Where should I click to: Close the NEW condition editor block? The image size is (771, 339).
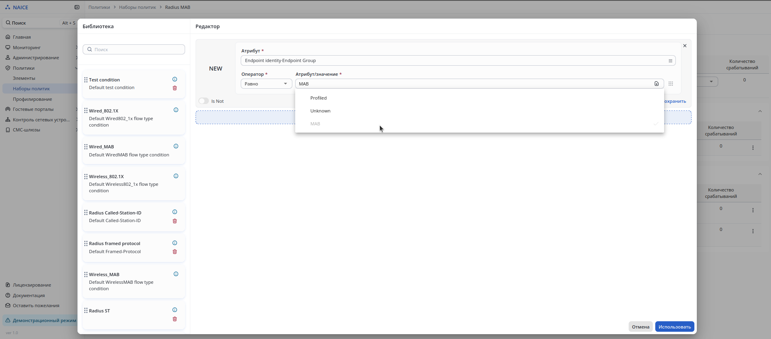[x=685, y=46]
